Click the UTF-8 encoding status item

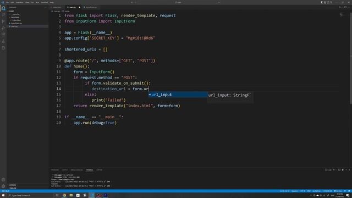(x=302, y=191)
